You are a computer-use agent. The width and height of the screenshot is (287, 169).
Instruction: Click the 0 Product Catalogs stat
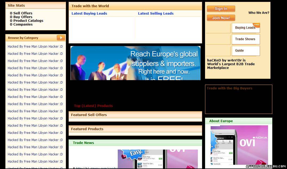coord(26,20)
